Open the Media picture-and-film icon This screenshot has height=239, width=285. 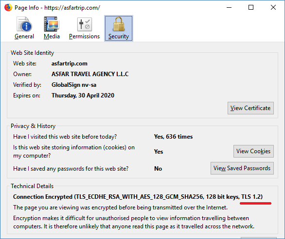point(52,24)
